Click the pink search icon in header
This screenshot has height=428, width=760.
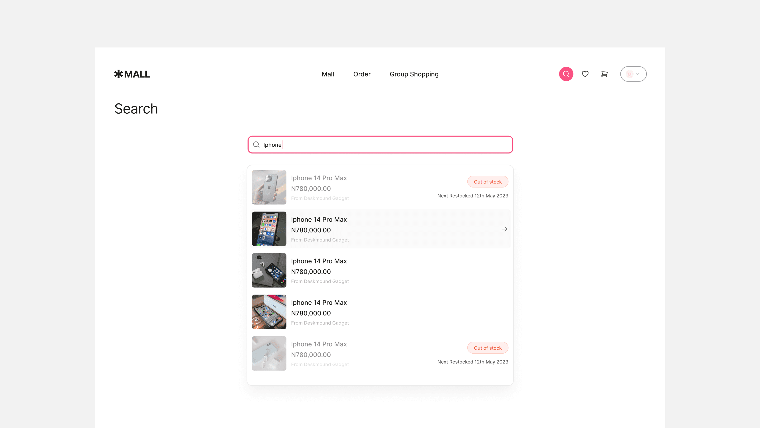click(x=566, y=74)
